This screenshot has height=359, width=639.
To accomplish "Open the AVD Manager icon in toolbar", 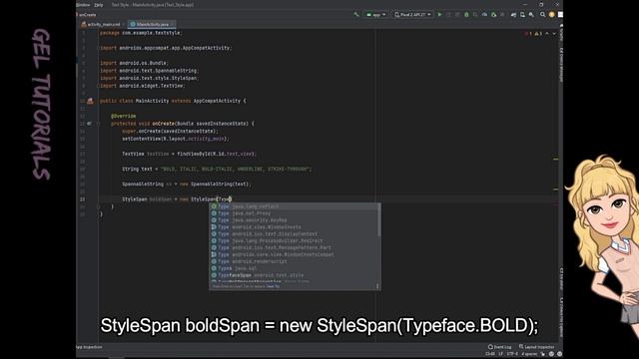I will pos(522,15).
